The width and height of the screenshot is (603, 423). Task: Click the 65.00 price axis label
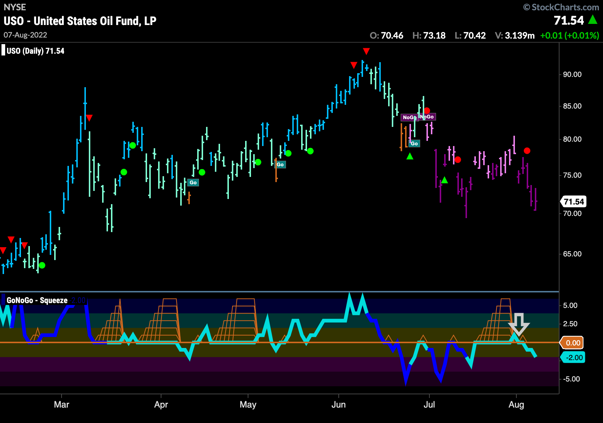click(572, 254)
